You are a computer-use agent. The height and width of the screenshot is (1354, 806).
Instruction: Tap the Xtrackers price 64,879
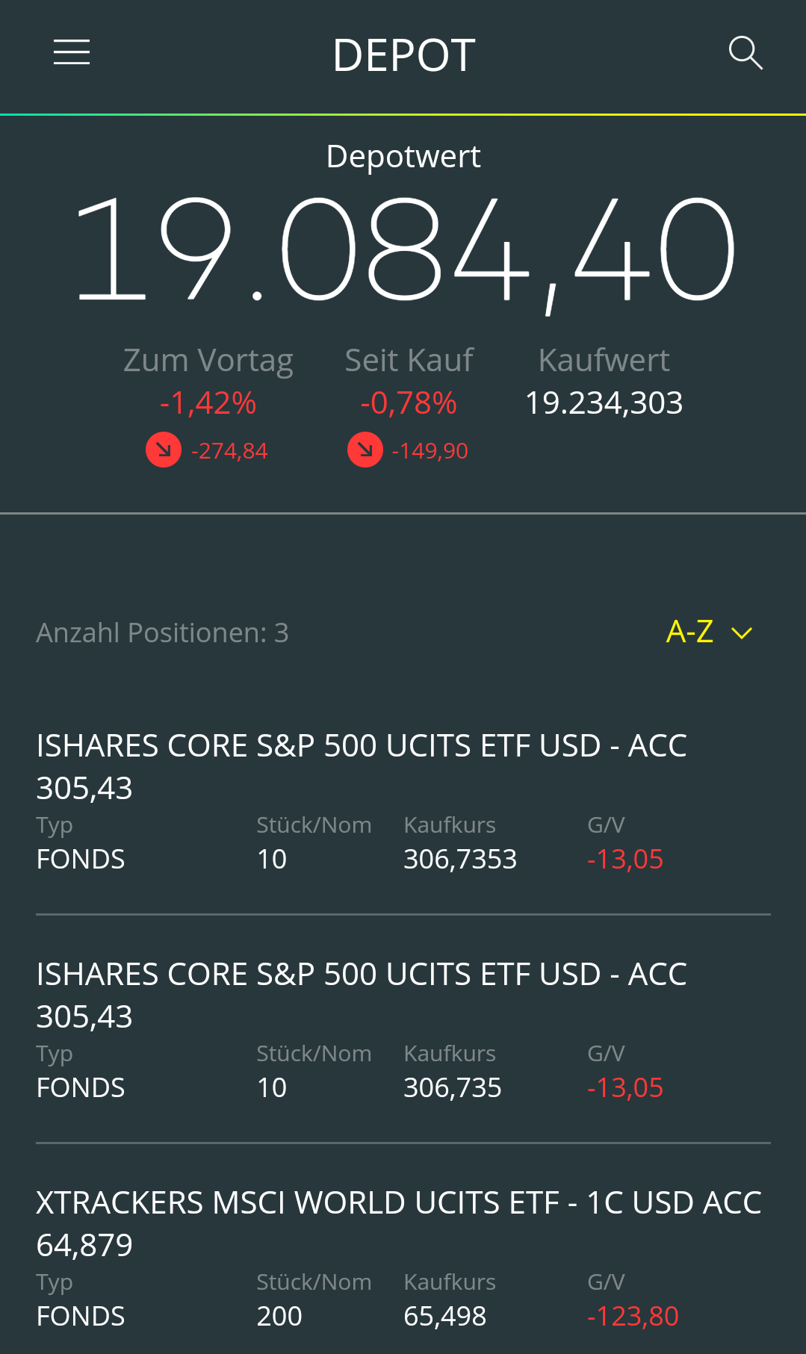84,1245
